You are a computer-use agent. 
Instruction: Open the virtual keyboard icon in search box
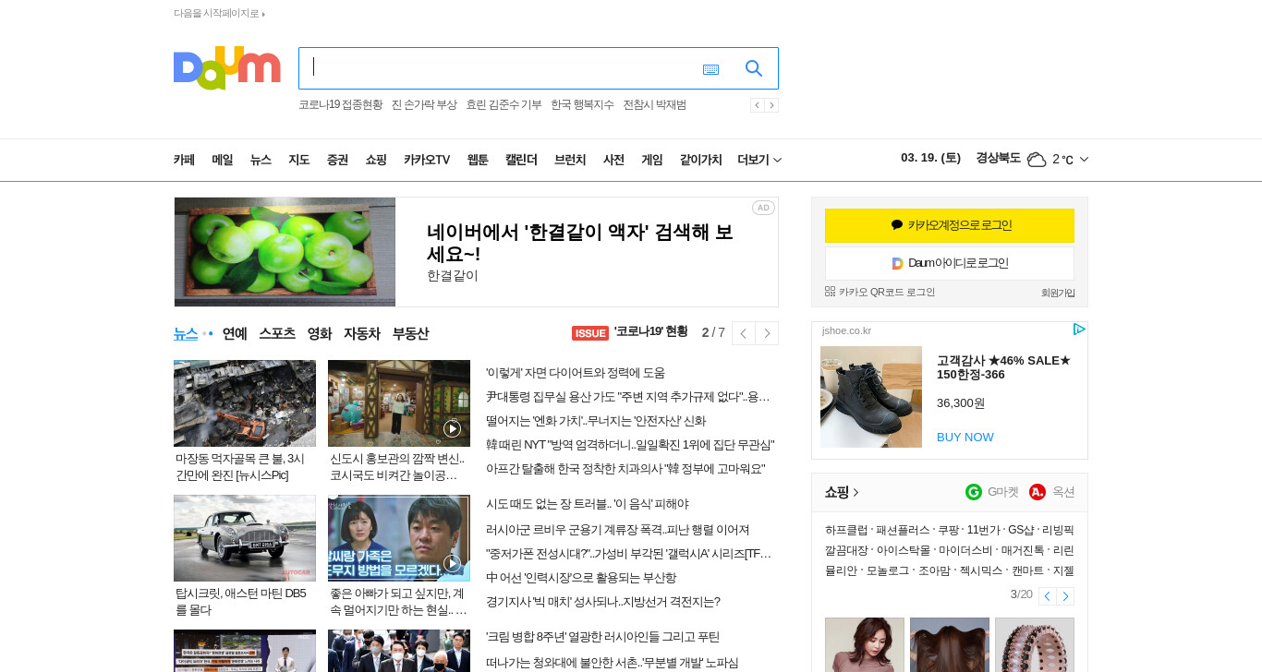710,69
